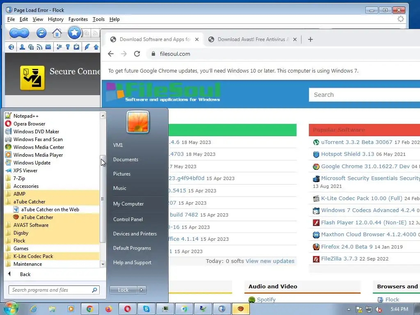The height and width of the screenshot is (315, 420).
Task: Open the Blog Editor feather icon
Action: (x=87, y=47)
